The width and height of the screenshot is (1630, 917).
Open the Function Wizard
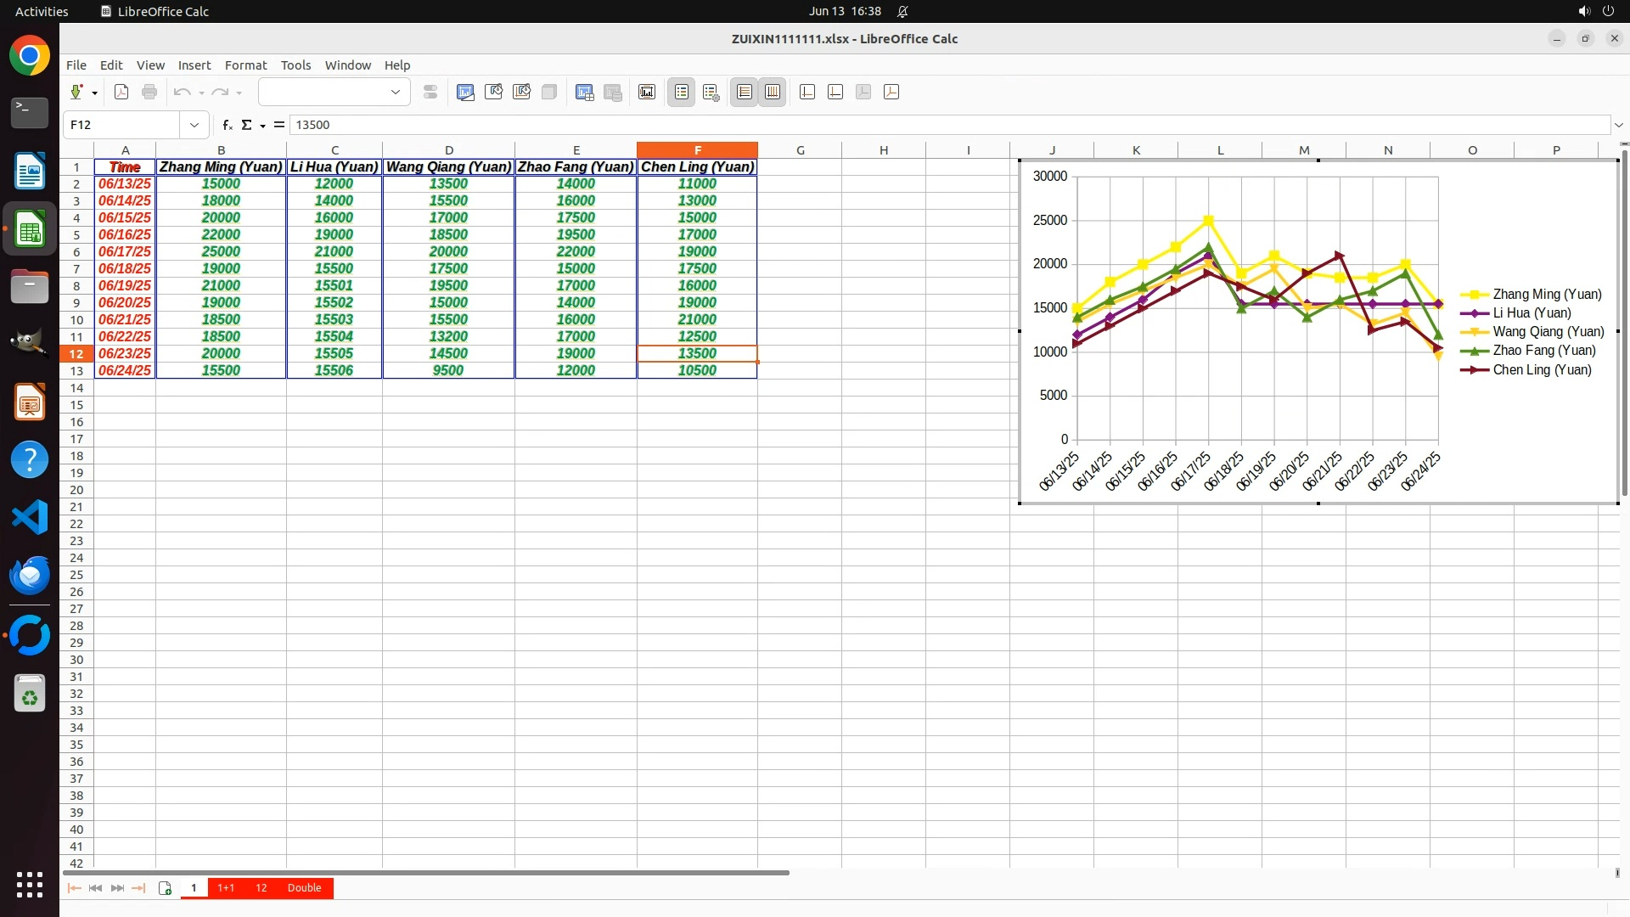pos(227,125)
